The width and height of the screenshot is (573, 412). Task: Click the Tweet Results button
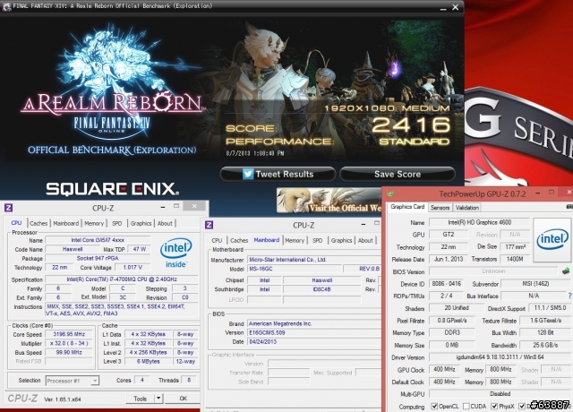tap(278, 174)
